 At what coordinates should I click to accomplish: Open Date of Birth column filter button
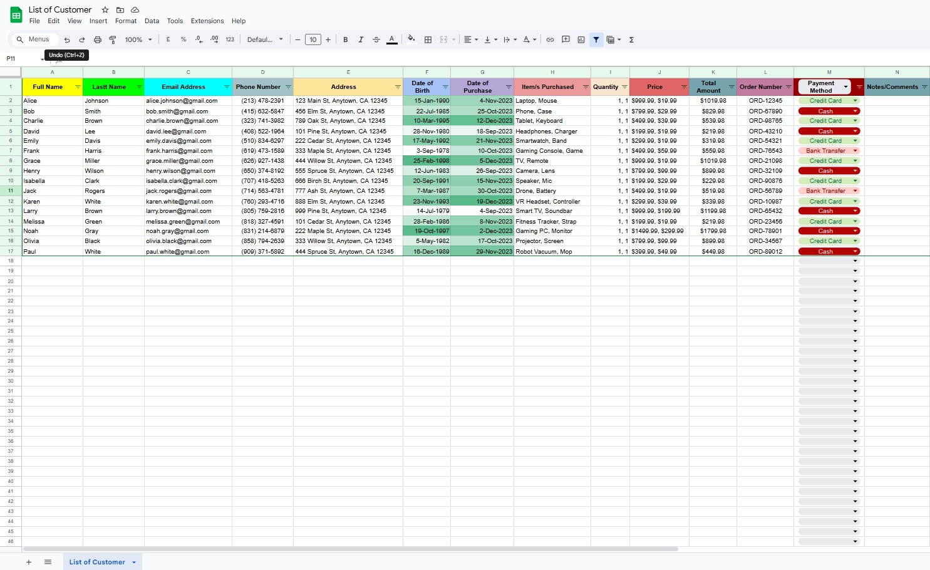coord(445,87)
